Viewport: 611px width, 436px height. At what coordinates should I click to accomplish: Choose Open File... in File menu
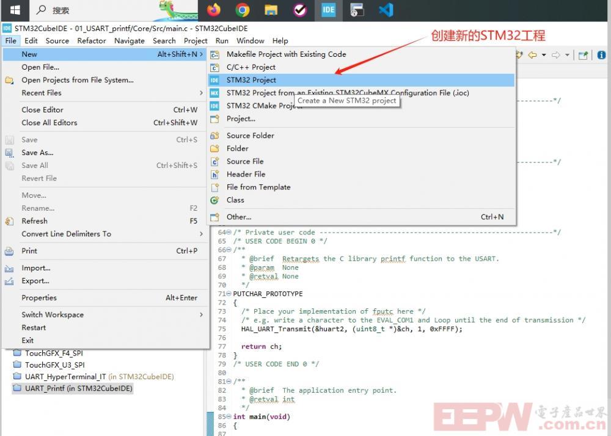pyautogui.click(x=106, y=67)
